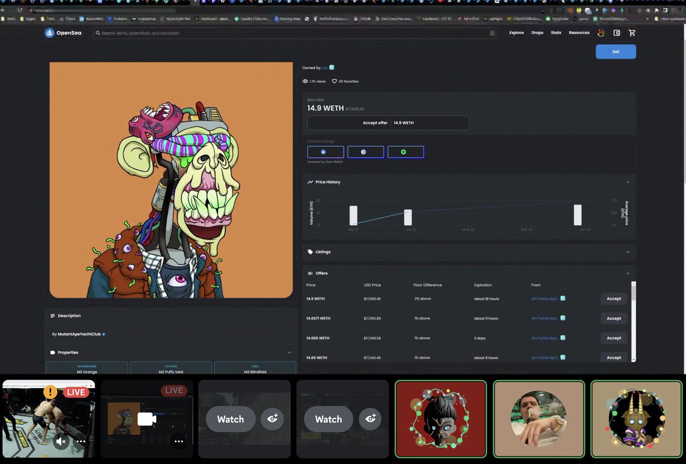
Task: Click the heart favorites icon
Action: pyautogui.click(x=334, y=82)
